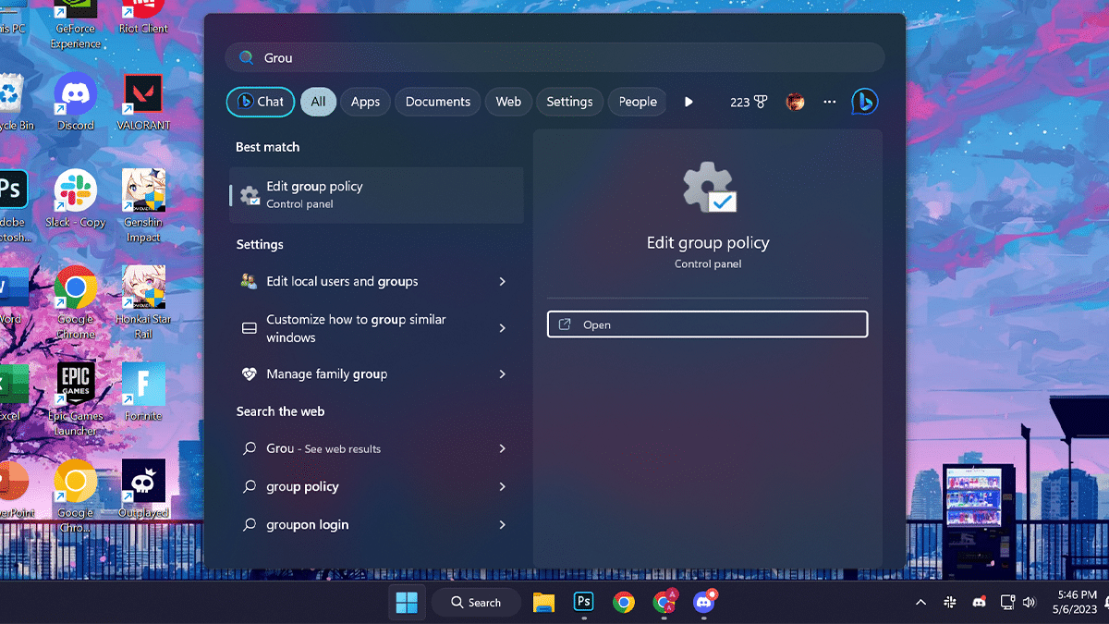Expand Manage family group chevron

pos(503,374)
